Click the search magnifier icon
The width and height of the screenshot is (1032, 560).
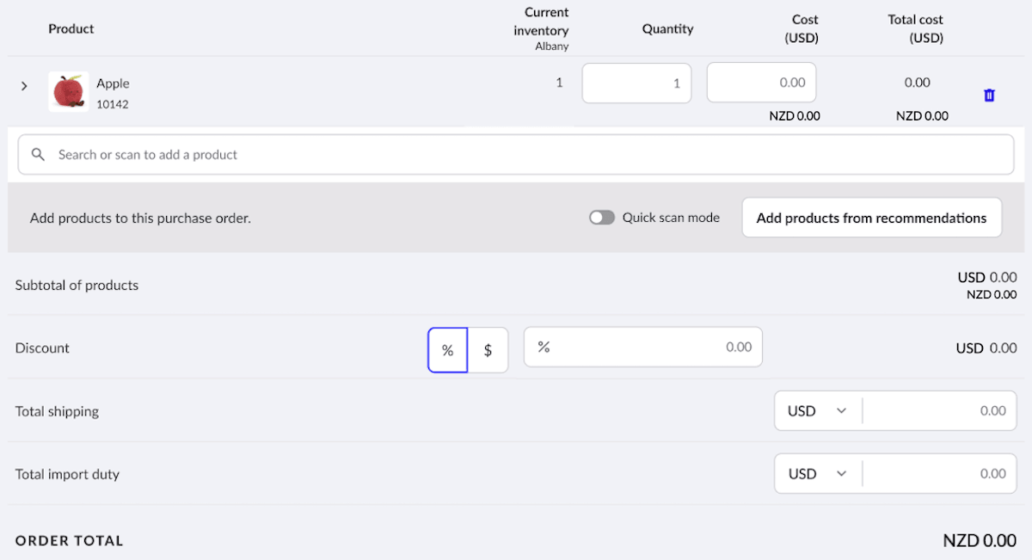(38, 155)
